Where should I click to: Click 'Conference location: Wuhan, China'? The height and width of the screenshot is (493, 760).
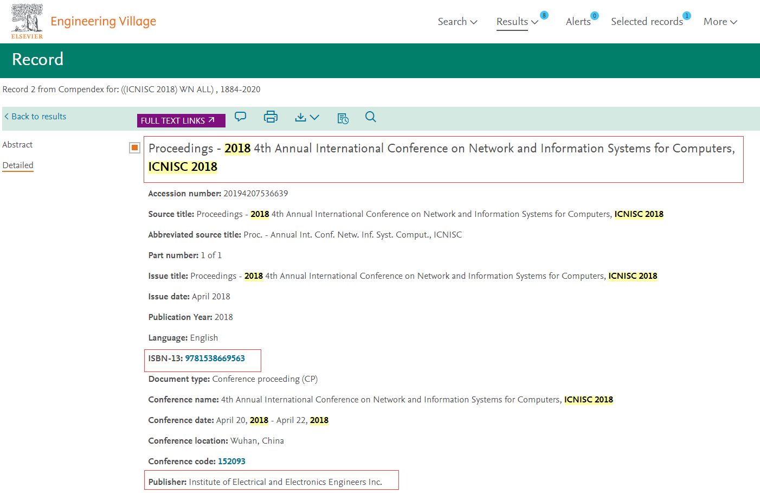pyautogui.click(x=216, y=441)
